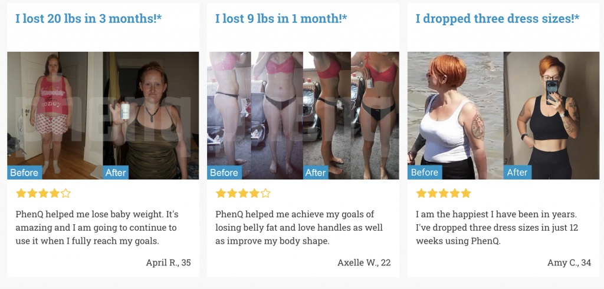This screenshot has width=604, height=289.
Task: Open Amy C.'s after mirror selfie photo
Action: (552, 115)
